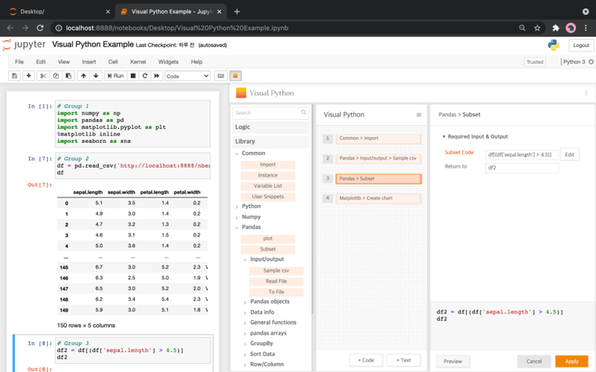Expand the Numpy library category

(251, 217)
